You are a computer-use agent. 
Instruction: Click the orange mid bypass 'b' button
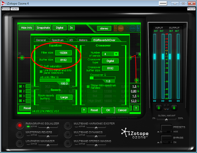point(115,27)
